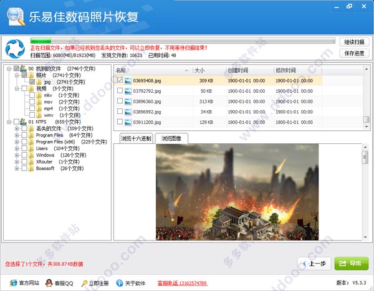Screen dimensions: 374x291
Task: Click the preview panel scroll down arrow
Action: coord(365,237)
